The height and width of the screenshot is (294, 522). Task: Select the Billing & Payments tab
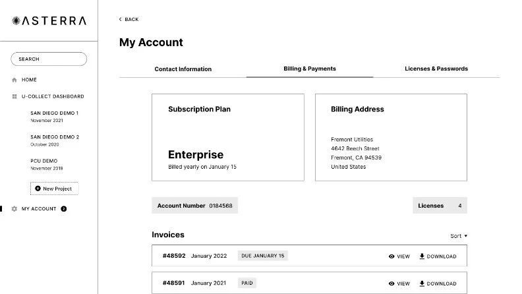pyautogui.click(x=310, y=69)
